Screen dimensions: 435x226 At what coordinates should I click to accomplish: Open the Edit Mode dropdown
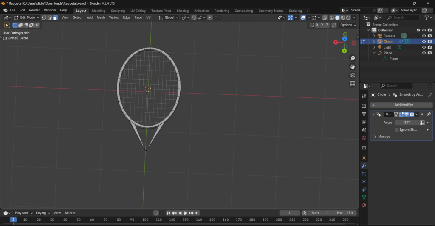(26, 17)
